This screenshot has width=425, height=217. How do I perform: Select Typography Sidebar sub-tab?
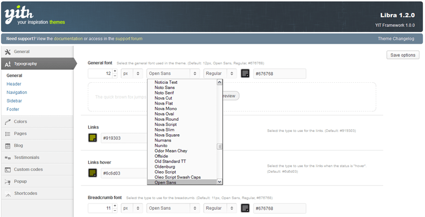(14, 101)
